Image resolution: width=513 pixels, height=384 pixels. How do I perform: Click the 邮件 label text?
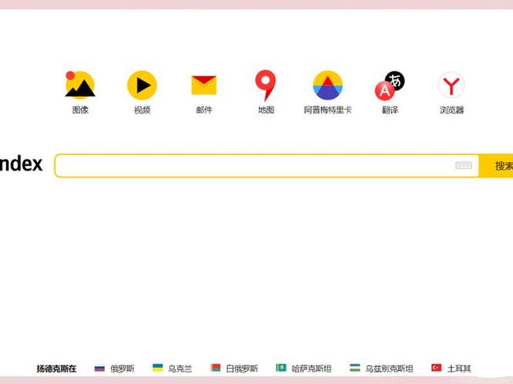pos(204,110)
